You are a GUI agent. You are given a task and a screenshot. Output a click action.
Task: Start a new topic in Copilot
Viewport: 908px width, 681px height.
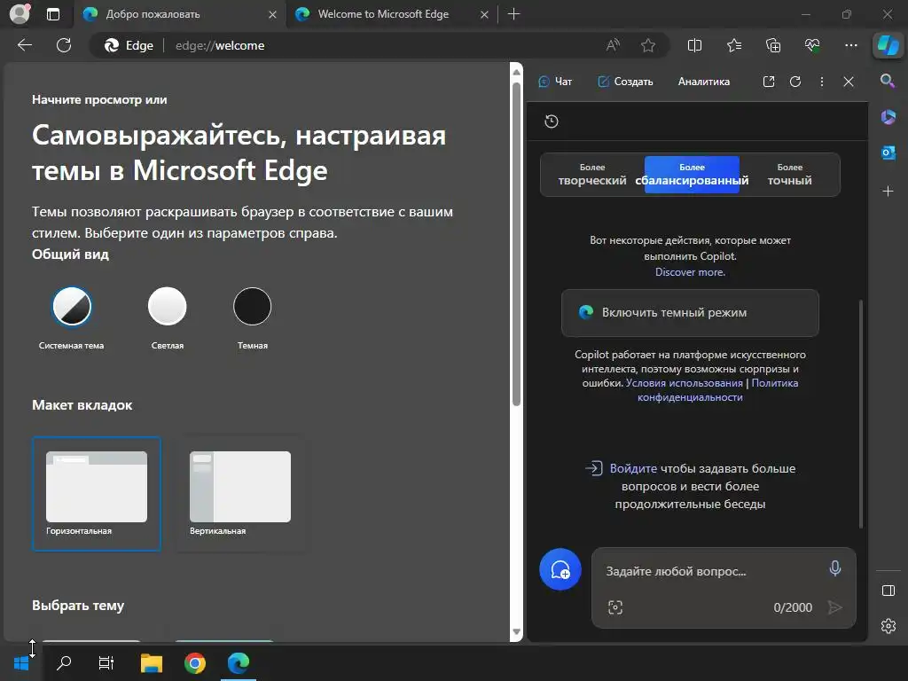(x=560, y=569)
